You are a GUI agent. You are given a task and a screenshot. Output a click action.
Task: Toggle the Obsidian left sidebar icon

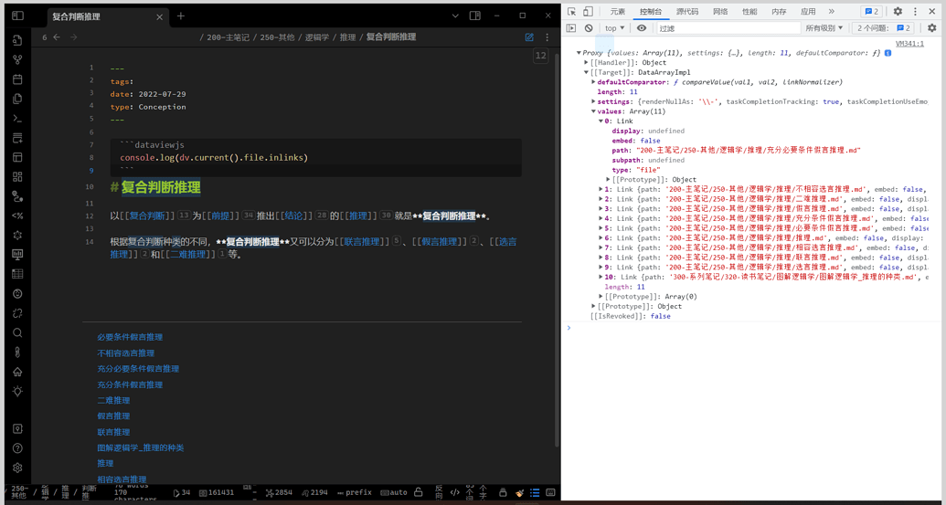(17, 16)
